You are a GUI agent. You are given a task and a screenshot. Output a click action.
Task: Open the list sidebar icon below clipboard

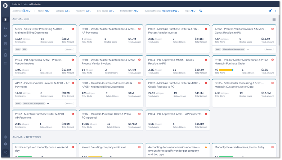click(x=5, y=63)
